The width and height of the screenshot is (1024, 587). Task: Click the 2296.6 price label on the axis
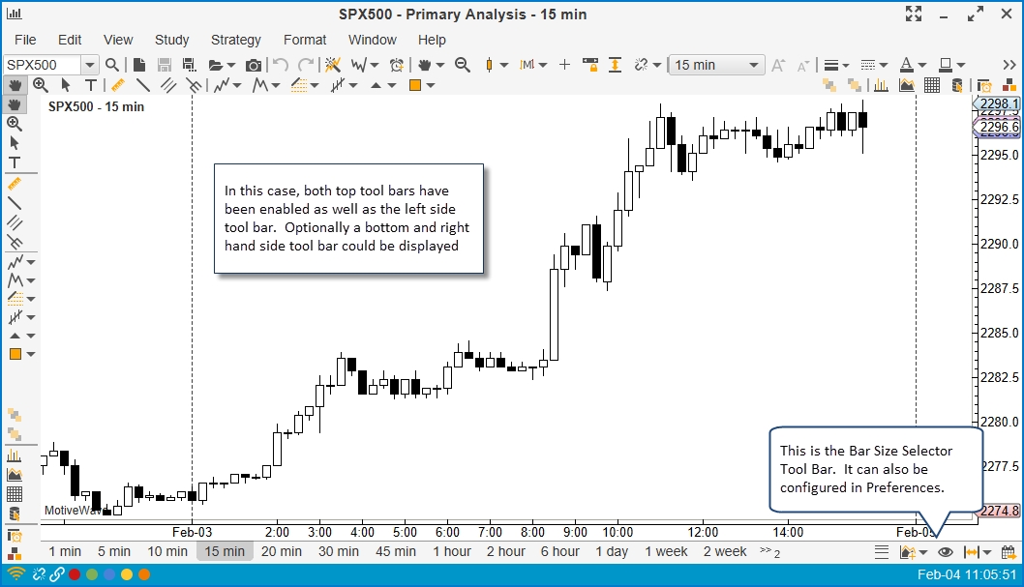tap(997, 127)
